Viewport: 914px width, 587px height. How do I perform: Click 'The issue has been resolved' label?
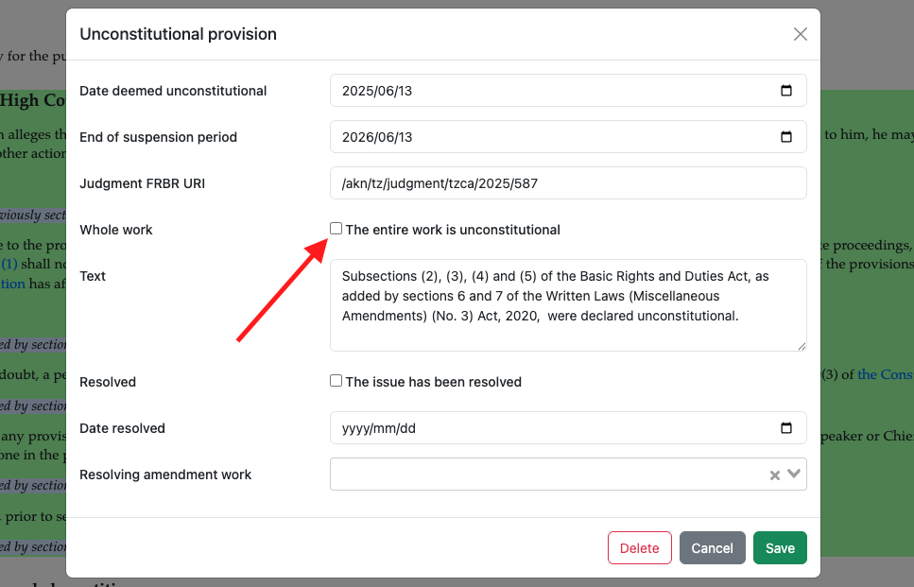[434, 382]
